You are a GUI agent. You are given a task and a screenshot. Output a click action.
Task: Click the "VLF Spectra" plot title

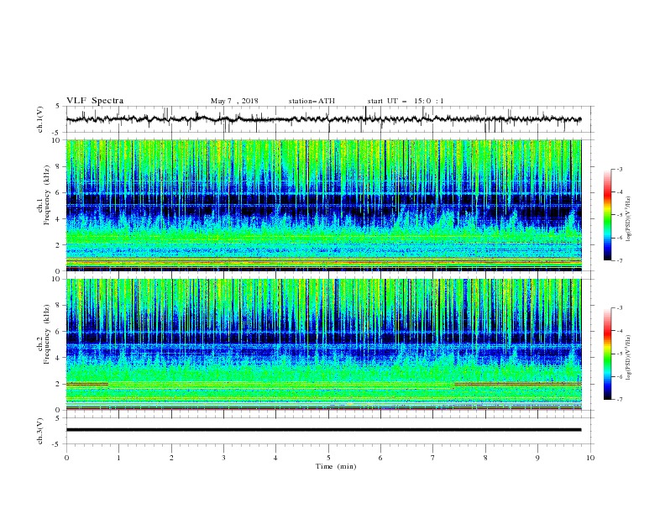click(95, 101)
